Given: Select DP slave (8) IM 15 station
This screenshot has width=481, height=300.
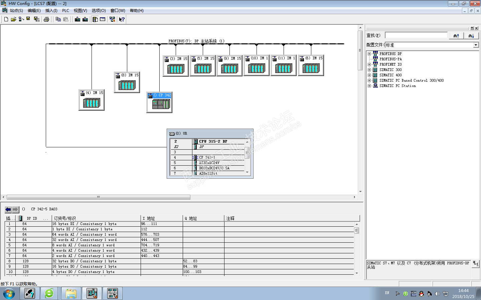Looking at the screenshot, I should point(127,82).
